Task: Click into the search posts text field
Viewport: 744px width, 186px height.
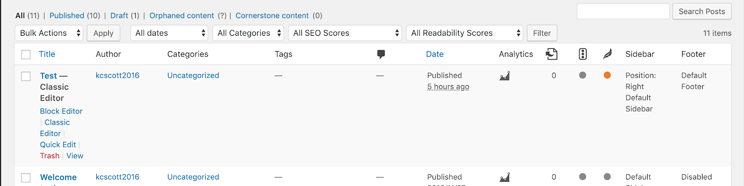Action: [x=623, y=11]
